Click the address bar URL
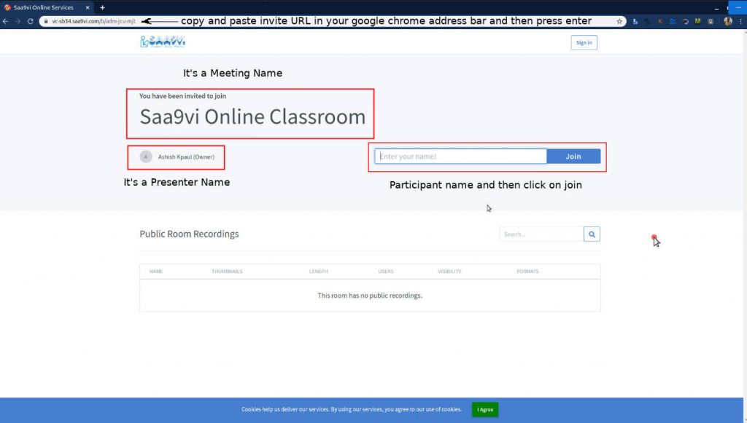 tap(93, 22)
